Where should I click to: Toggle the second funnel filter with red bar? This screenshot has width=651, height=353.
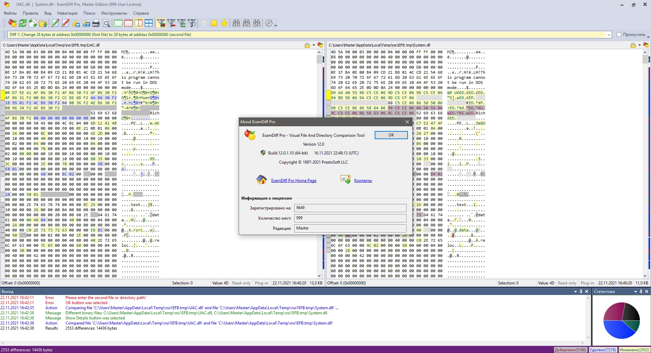pos(172,23)
